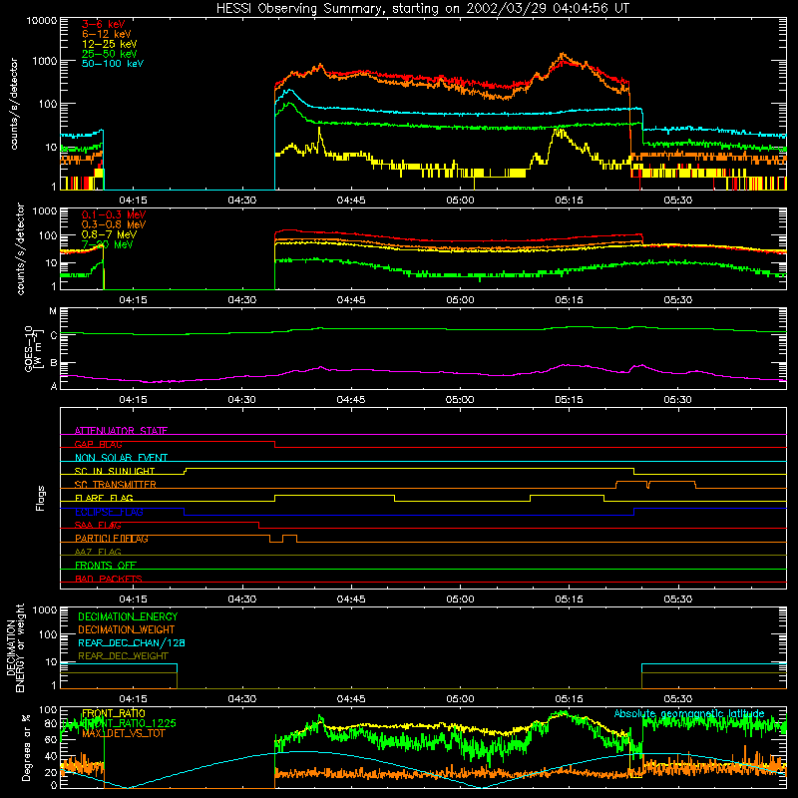
Task: Select the yellow 12-25 keV legend label
Action: [109, 44]
